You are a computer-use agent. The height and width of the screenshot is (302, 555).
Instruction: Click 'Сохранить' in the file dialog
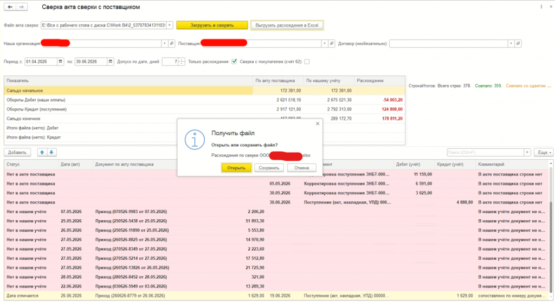pyautogui.click(x=269, y=168)
